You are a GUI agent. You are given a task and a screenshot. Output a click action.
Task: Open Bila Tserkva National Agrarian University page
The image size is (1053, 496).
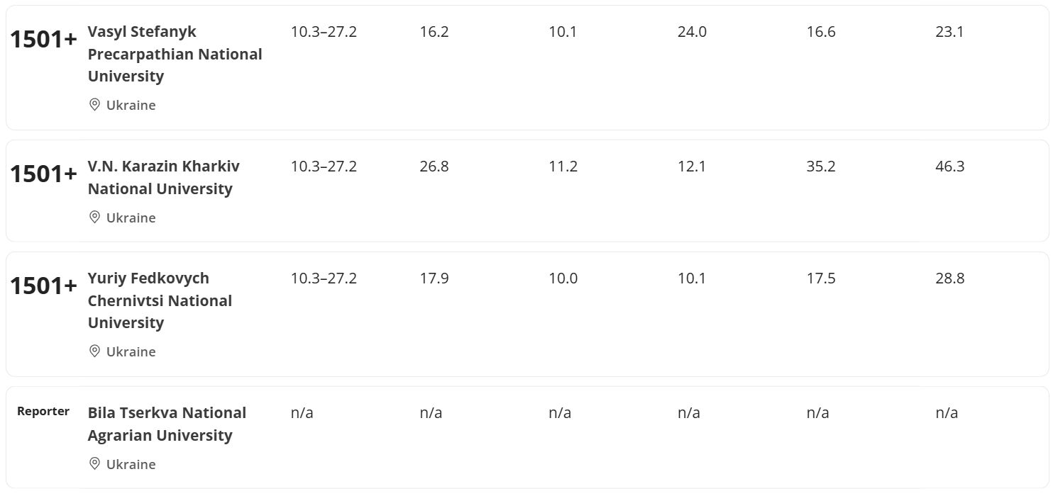(167, 424)
